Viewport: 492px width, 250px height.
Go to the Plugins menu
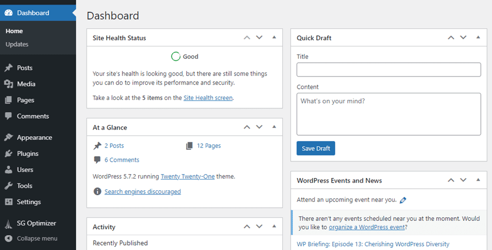(28, 154)
